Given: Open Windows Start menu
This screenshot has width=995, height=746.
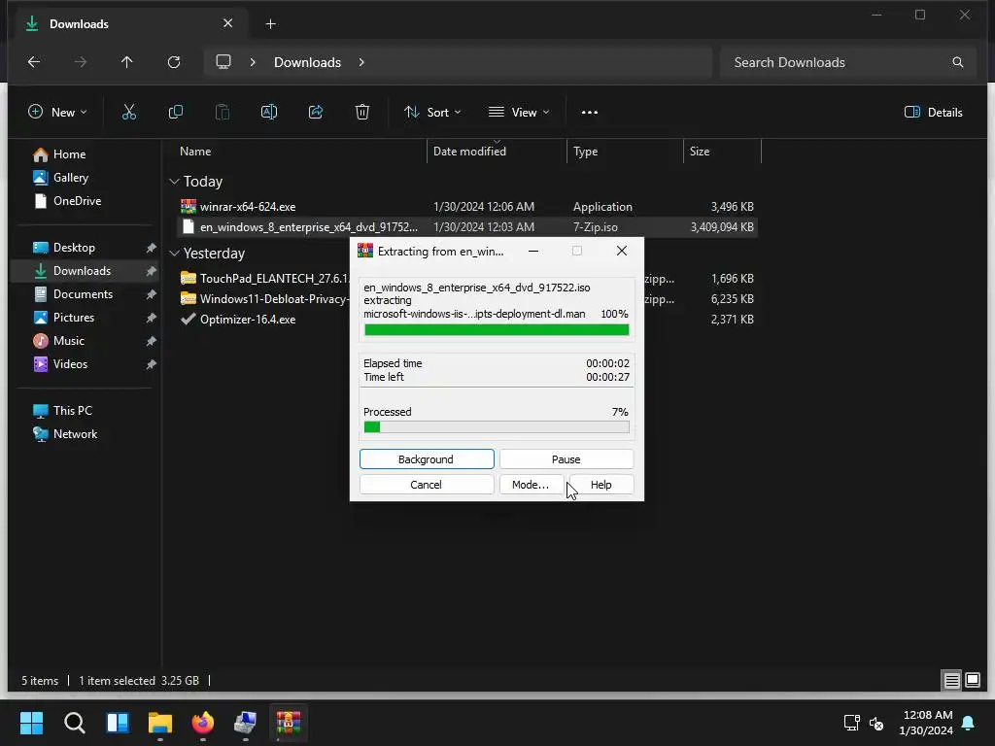Looking at the screenshot, I should (31, 723).
